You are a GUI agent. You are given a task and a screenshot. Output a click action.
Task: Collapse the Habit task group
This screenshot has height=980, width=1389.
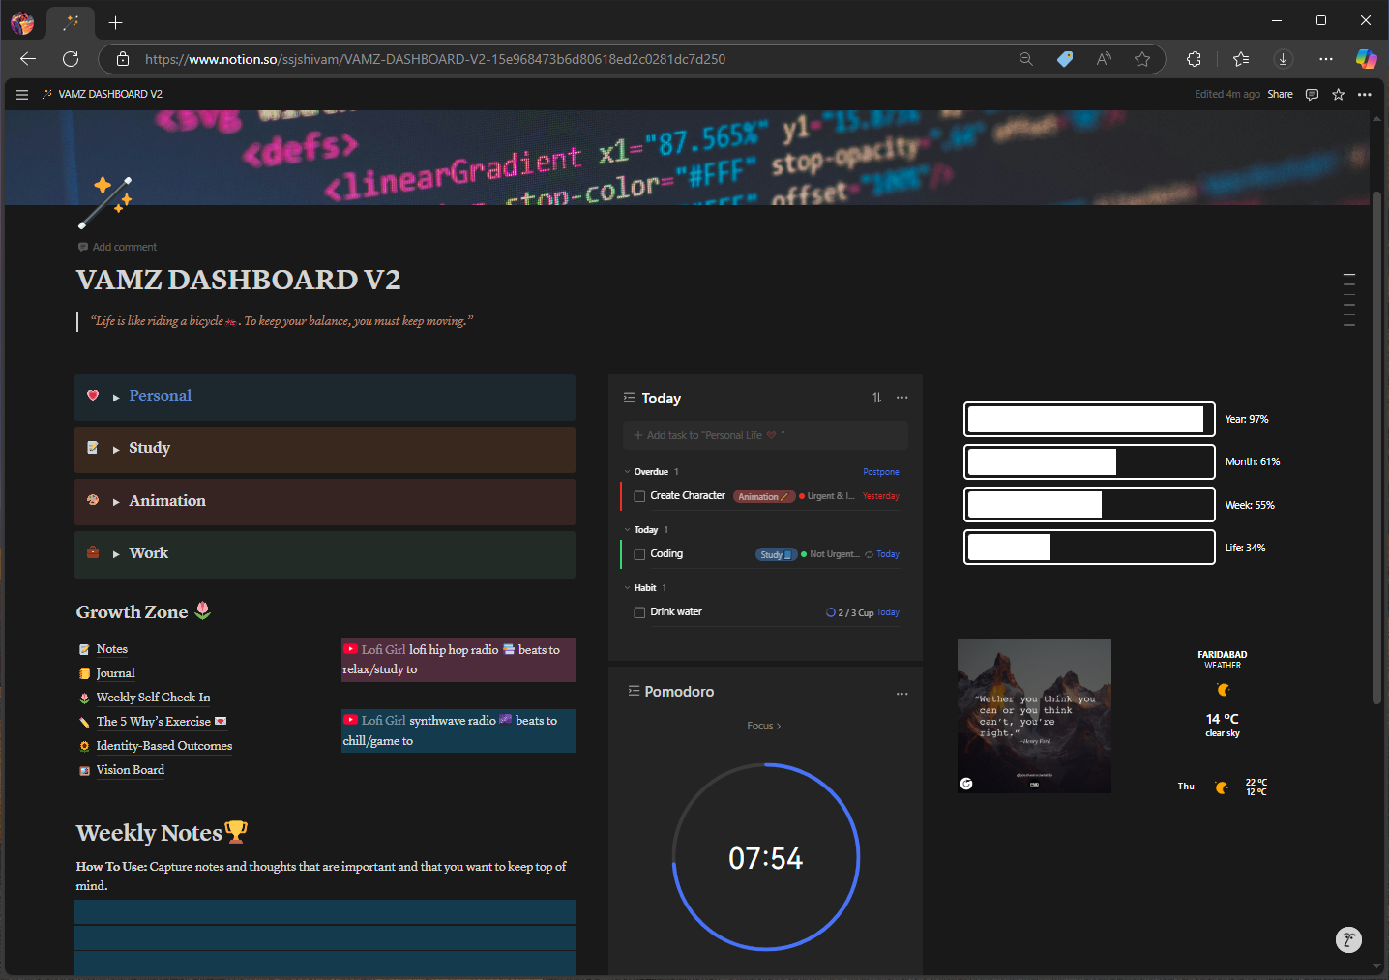[x=628, y=588]
